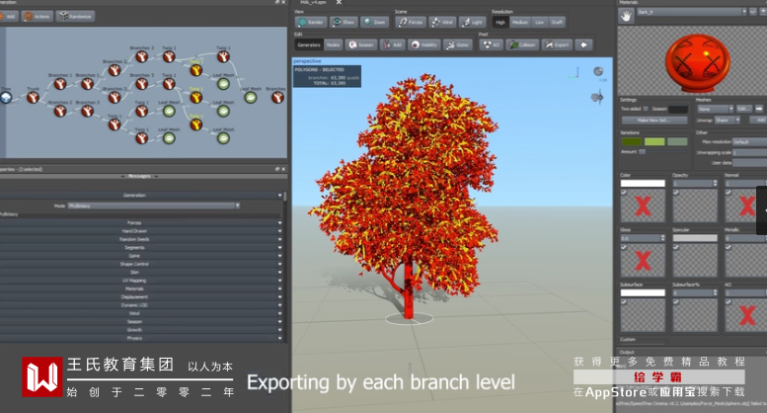Set resolution to Draft
767x413 pixels.
click(x=557, y=22)
